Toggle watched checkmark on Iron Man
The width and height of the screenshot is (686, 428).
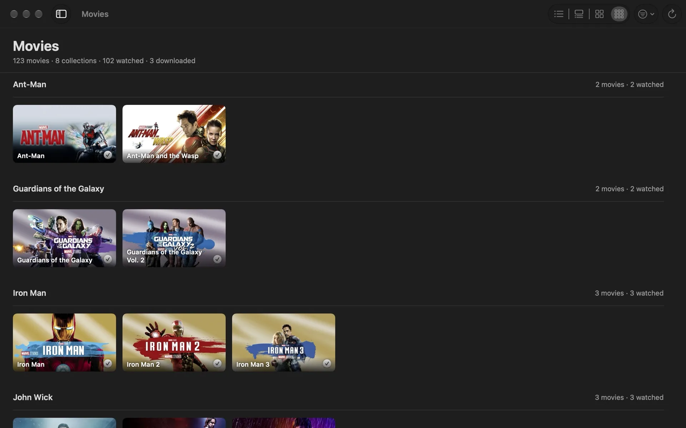coord(108,363)
